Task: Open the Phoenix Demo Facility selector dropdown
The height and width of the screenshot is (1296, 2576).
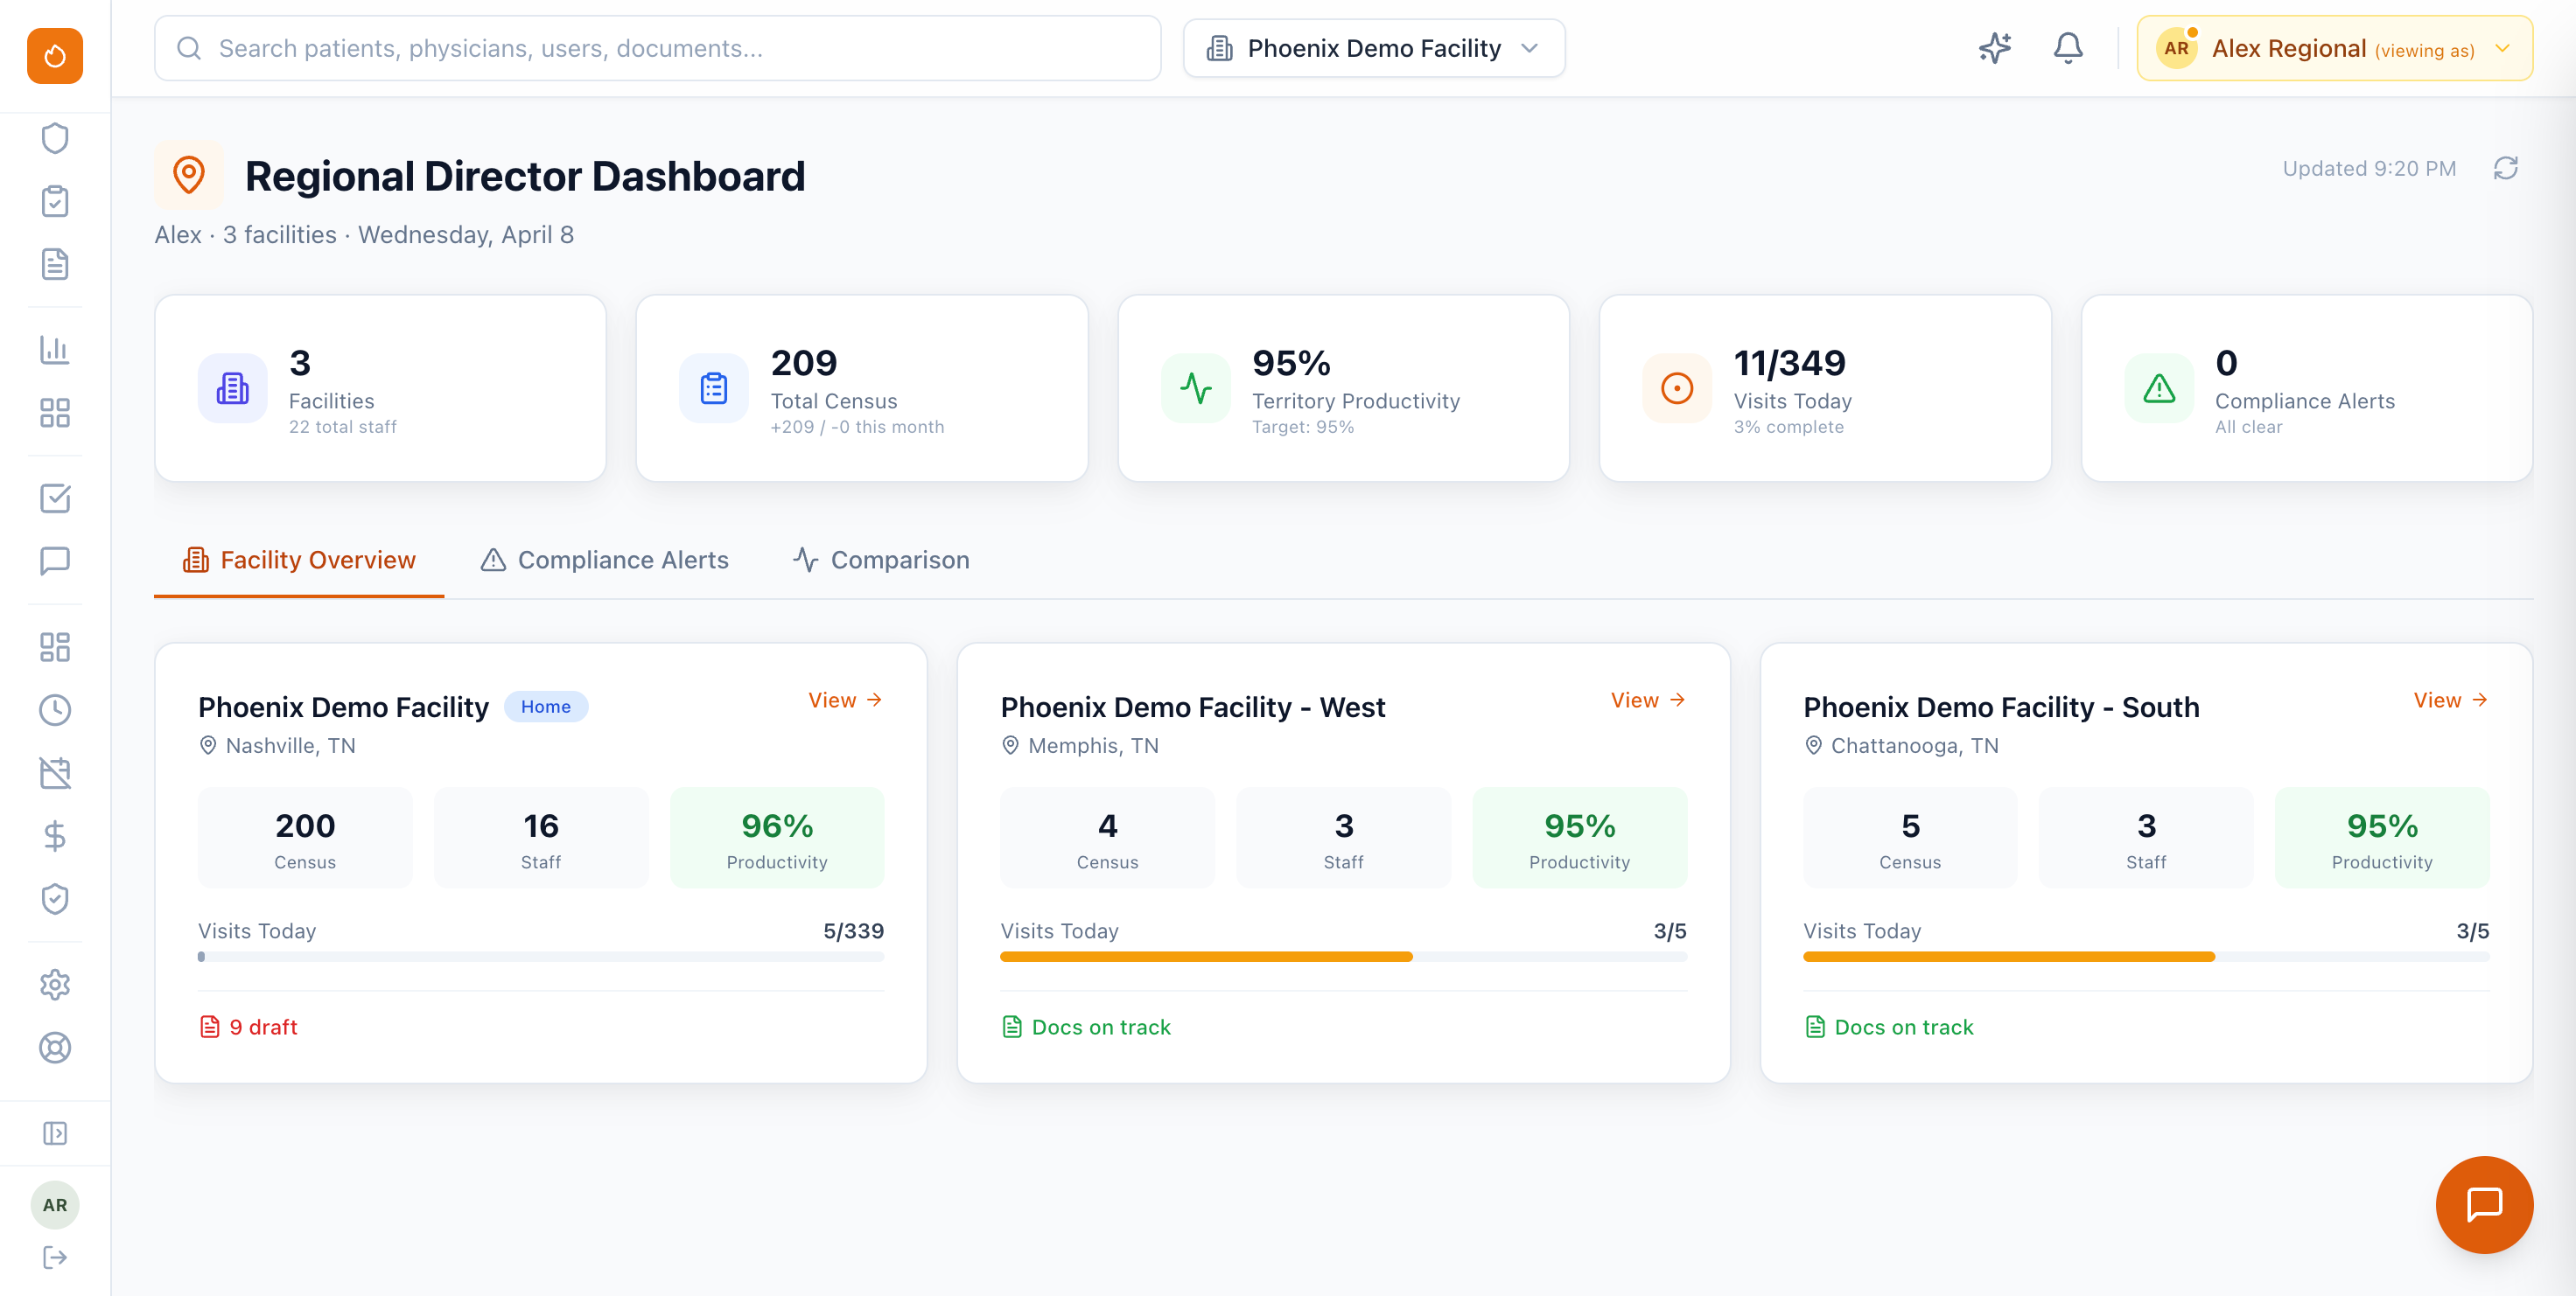Action: click(1374, 47)
